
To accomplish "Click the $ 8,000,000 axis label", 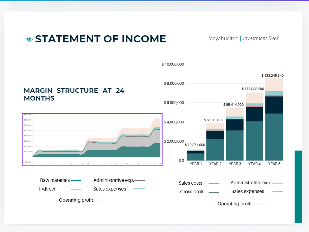I will point(174,83).
